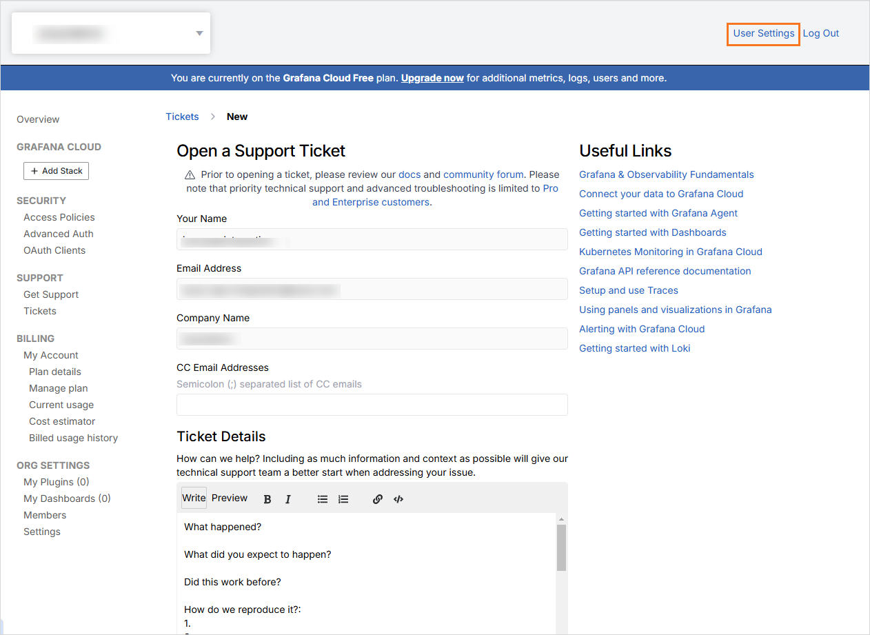Open Get Support page

51,294
